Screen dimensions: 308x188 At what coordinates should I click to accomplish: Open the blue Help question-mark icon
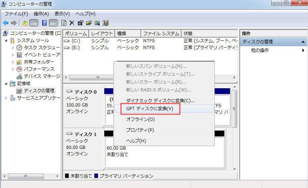coord(45,23)
